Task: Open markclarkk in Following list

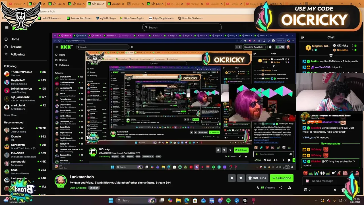Action: [25, 107]
